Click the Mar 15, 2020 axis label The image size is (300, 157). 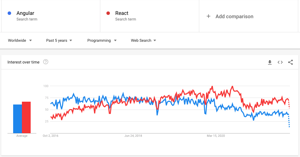[216, 136]
